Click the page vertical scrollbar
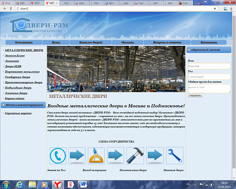Viewport: 236px width, 189px height. (x=234, y=94)
